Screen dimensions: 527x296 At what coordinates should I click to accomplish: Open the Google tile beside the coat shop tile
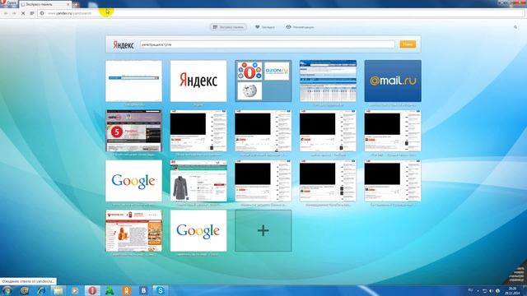pyautogui.click(x=133, y=181)
